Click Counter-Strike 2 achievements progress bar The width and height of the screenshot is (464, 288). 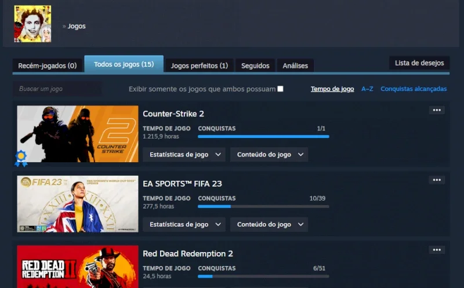coord(263,136)
